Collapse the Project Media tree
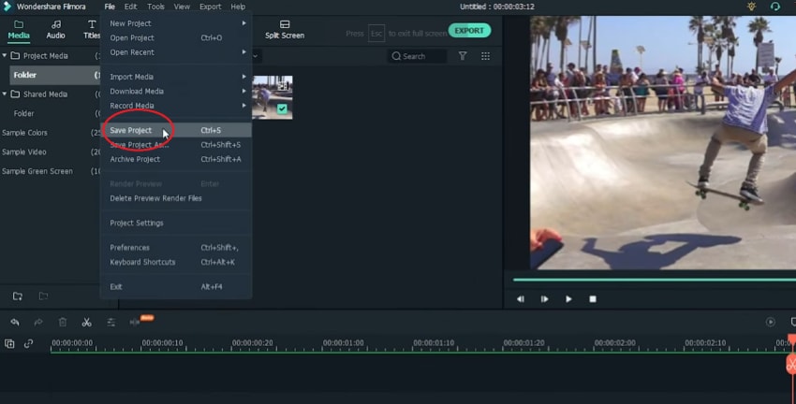This screenshot has width=796, height=404. click(5, 55)
